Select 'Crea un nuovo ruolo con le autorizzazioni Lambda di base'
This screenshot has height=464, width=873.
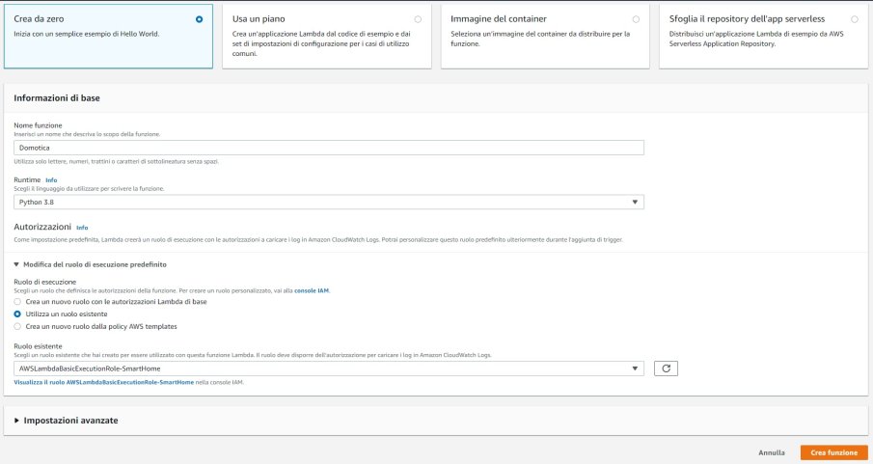tap(18, 302)
